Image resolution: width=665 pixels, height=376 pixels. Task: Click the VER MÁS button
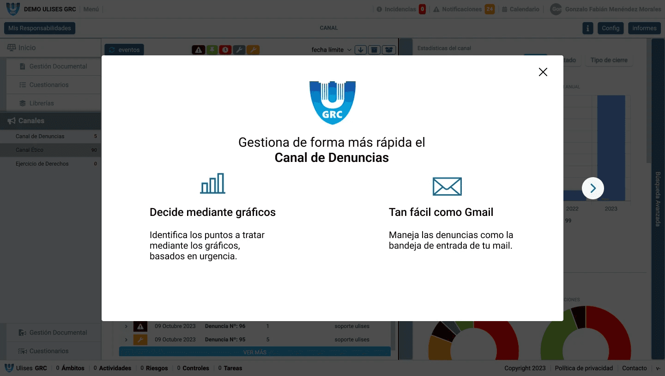pyautogui.click(x=255, y=352)
